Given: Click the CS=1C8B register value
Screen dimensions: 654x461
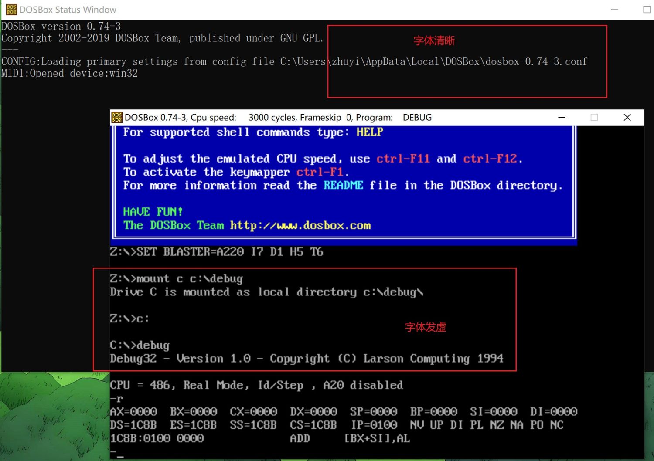Looking at the screenshot, I should tap(313, 425).
